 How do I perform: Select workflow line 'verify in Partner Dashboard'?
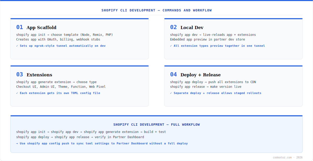pos(80,137)
